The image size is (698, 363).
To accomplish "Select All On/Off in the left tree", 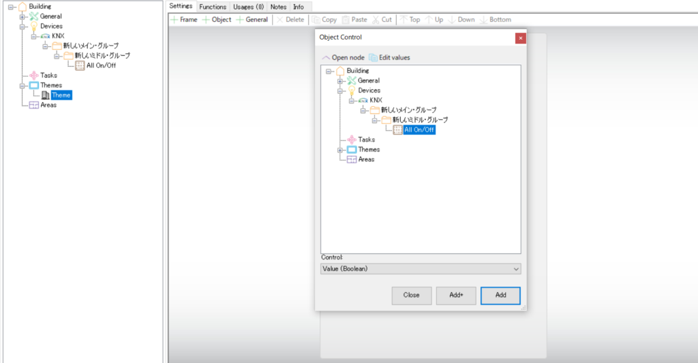I will (x=99, y=65).
